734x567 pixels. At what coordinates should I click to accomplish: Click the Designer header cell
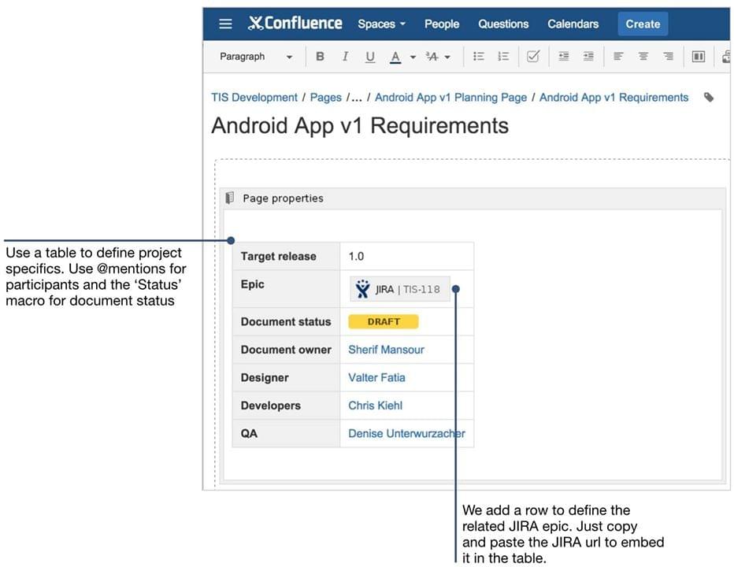[287, 377]
